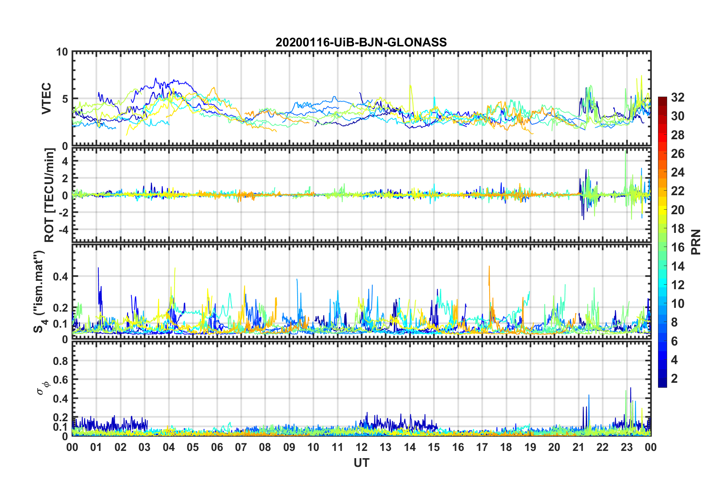Select PRN colorbar tick label 10
The width and height of the screenshot is (723, 484).
pyautogui.click(x=678, y=304)
